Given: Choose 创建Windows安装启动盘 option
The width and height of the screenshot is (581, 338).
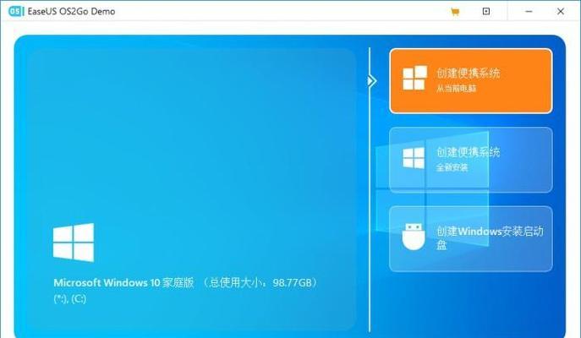Looking at the screenshot, I should pyautogui.click(x=471, y=239).
